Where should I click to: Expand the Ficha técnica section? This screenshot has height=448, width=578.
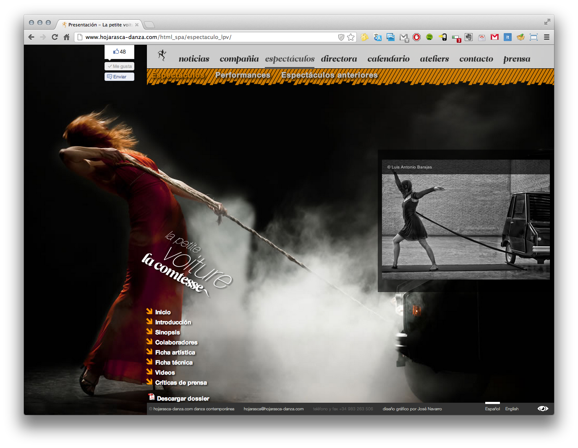tap(174, 363)
